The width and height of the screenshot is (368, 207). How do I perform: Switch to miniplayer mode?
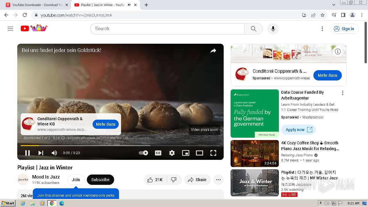pos(186,153)
